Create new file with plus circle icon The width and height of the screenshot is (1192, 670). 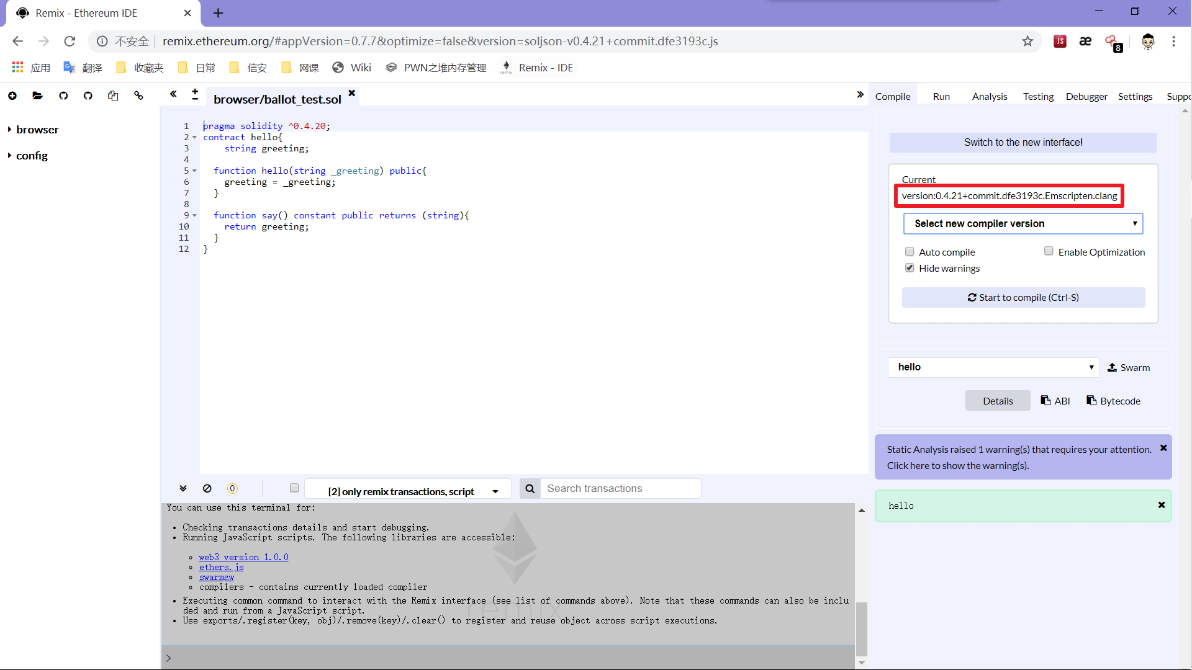(12, 96)
